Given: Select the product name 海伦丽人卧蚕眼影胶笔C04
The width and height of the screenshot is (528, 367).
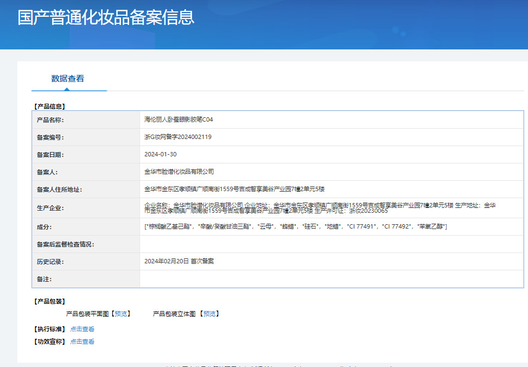Looking at the screenshot, I should pos(179,119).
